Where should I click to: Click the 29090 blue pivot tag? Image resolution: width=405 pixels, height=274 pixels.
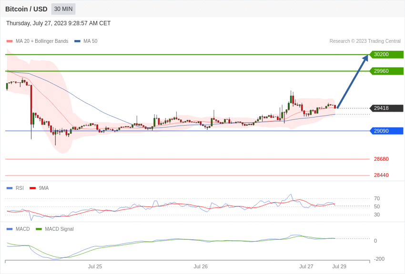point(386,131)
